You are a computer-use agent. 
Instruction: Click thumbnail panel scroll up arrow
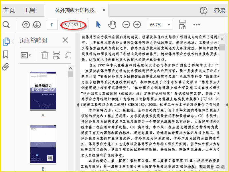[x=70, y=68]
